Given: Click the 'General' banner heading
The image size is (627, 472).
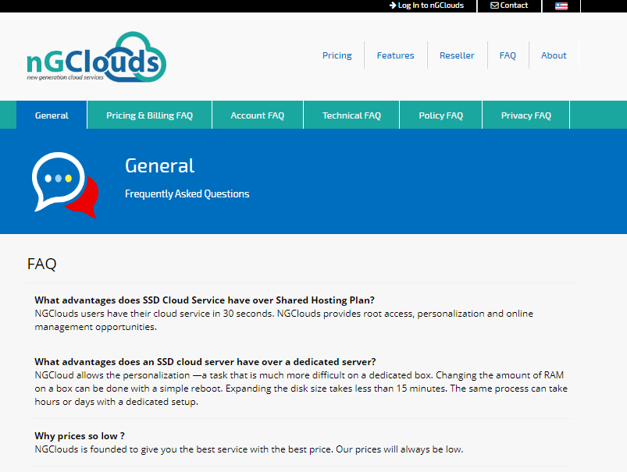Looking at the screenshot, I should click(159, 165).
